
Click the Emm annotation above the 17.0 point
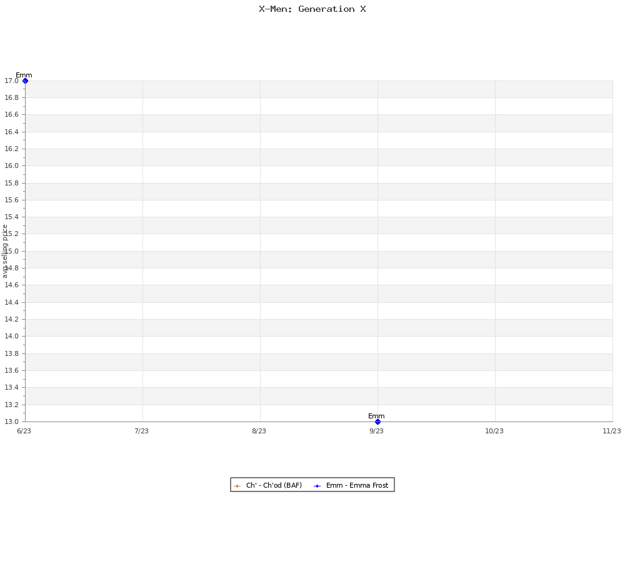(x=24, y=75)
